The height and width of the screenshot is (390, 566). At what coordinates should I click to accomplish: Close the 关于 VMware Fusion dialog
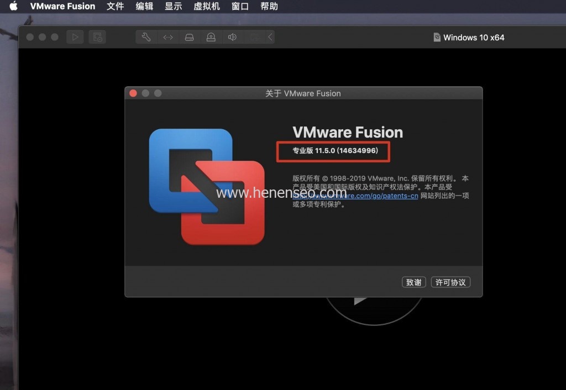(133, 93)
